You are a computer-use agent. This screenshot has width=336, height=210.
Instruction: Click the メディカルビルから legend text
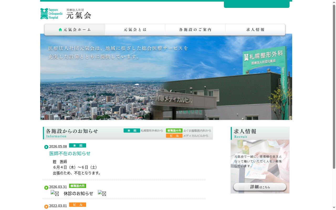(196, 136)
